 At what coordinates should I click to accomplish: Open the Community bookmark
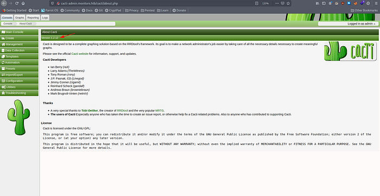[x=70, y=10]
